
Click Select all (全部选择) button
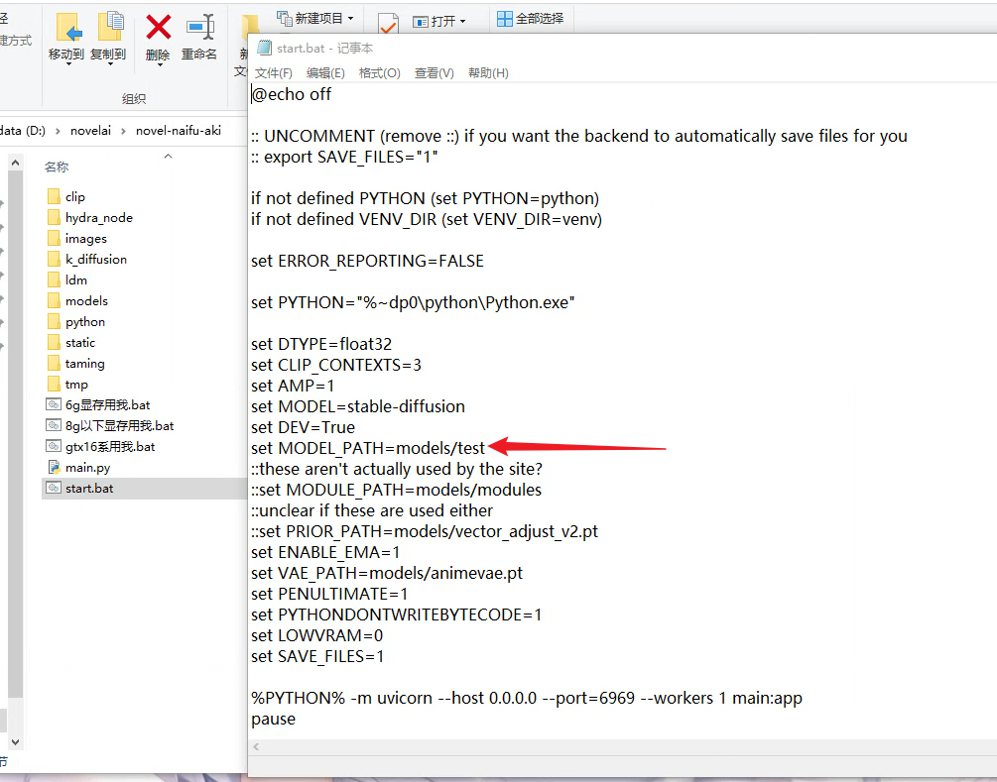pos(531,19)
